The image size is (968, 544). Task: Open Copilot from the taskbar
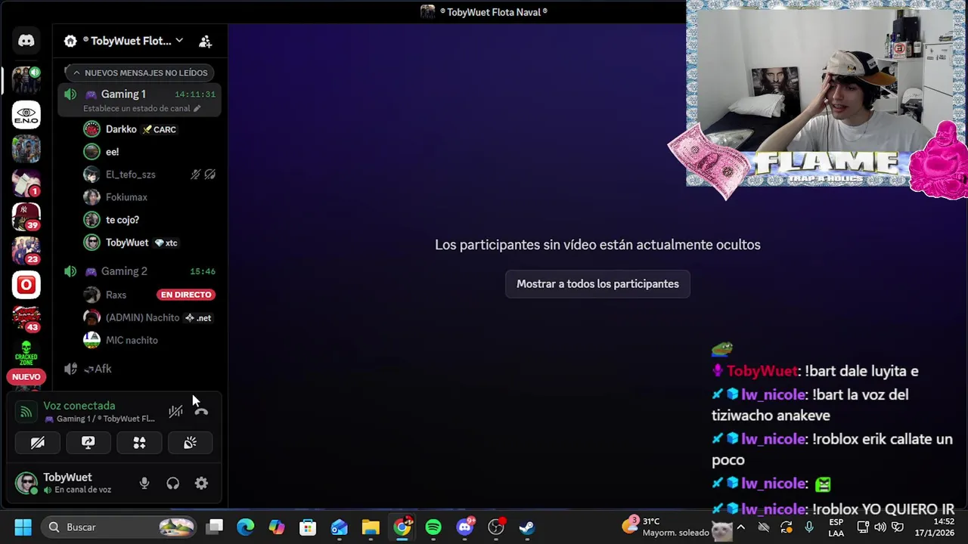coord(277,527)
